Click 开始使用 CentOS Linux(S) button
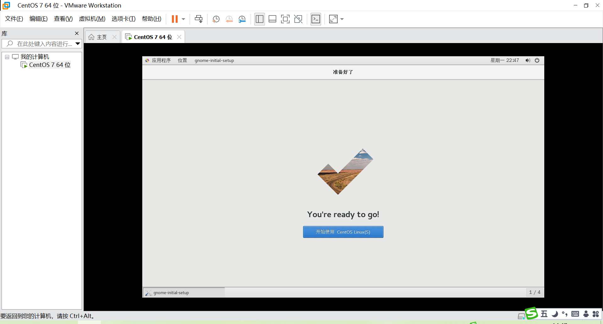Screen dimensions: 603x324 coord(343,232)
